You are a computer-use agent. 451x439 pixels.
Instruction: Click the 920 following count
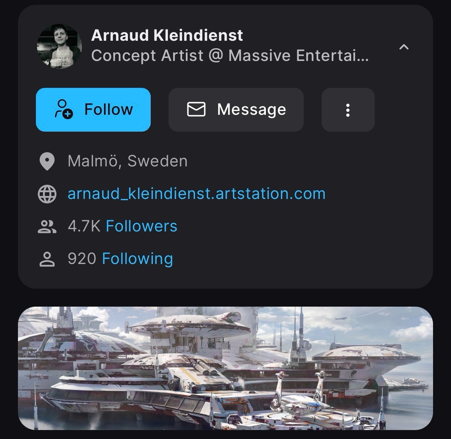coord(82,259)
